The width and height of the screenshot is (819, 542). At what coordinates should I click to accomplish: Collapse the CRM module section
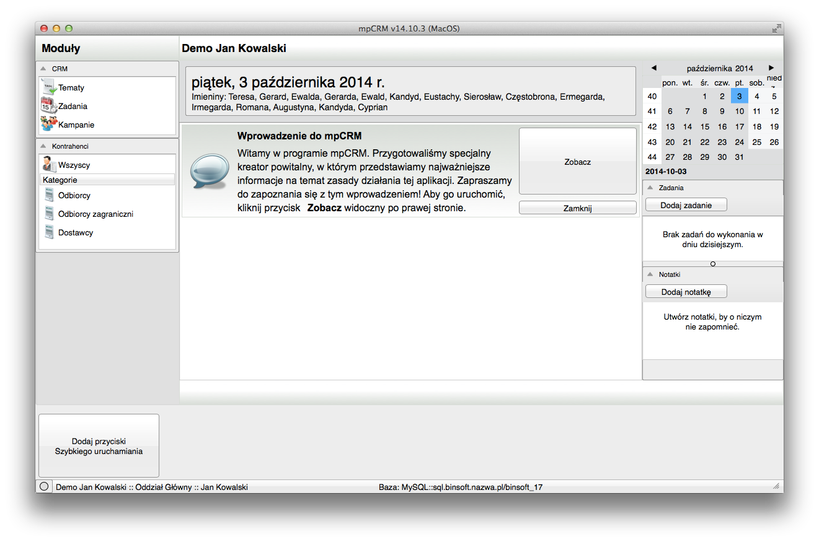click(x=43, y=69)
